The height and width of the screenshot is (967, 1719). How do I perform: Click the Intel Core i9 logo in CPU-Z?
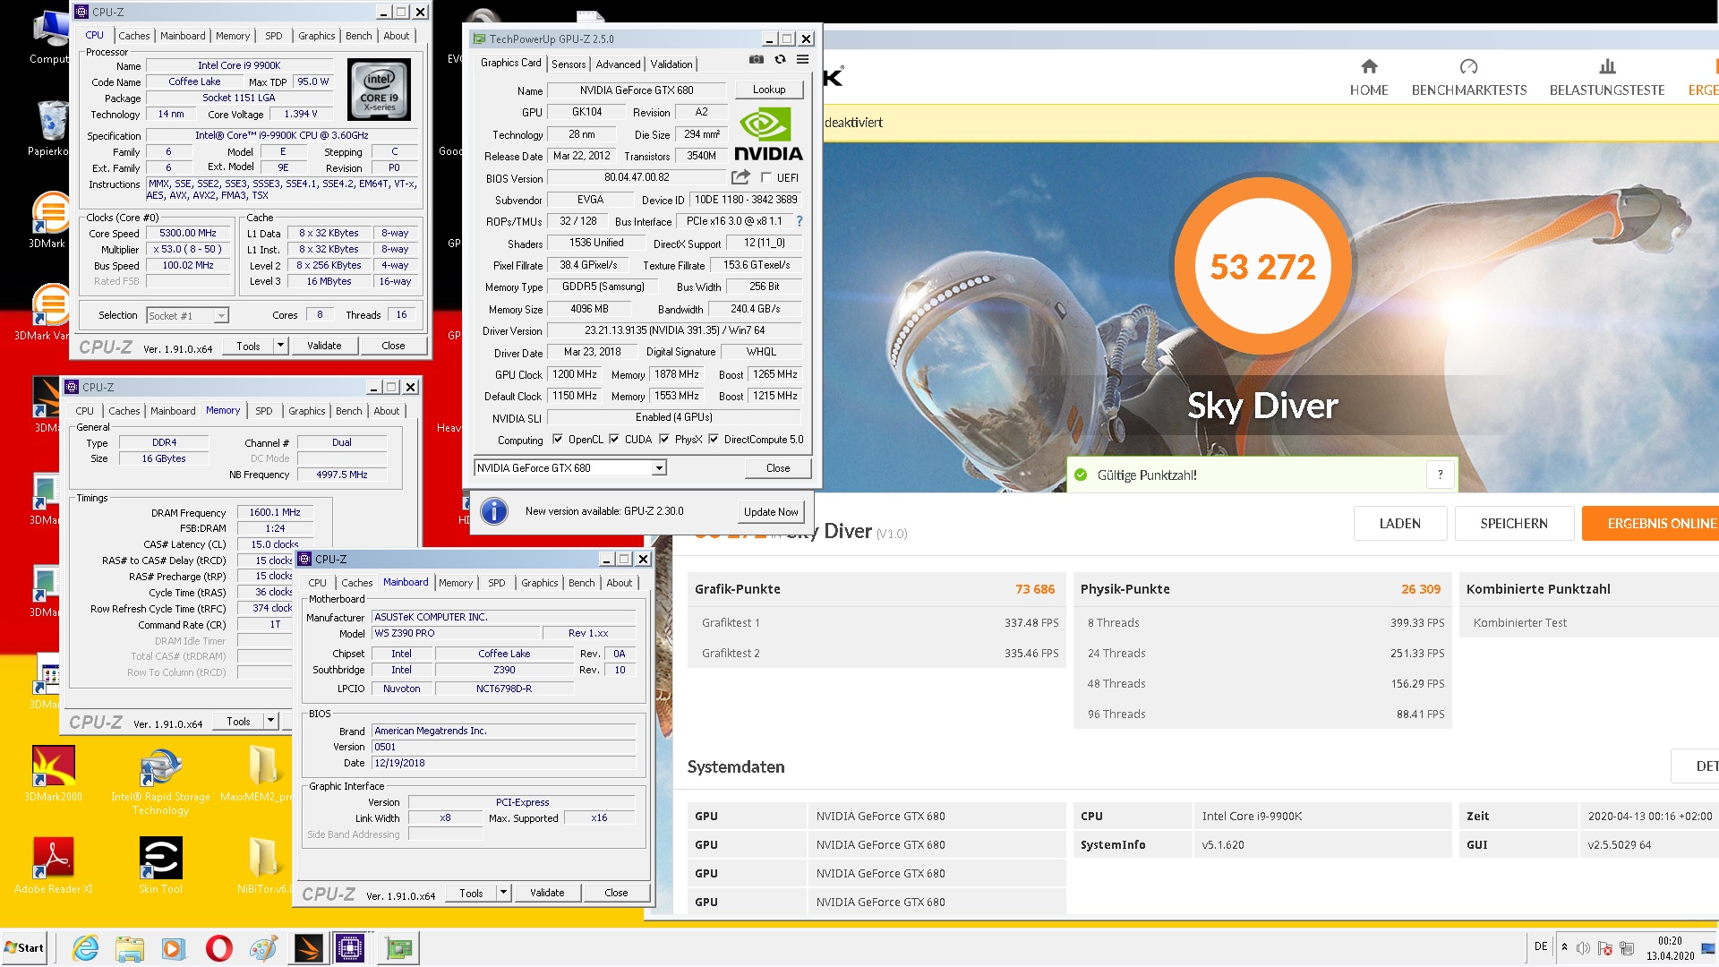click(x=379, y=90)
